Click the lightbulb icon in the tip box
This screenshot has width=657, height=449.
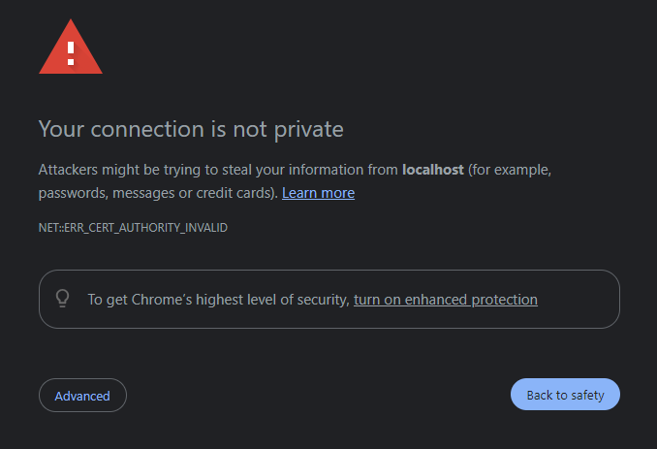[x=63, y=299]
